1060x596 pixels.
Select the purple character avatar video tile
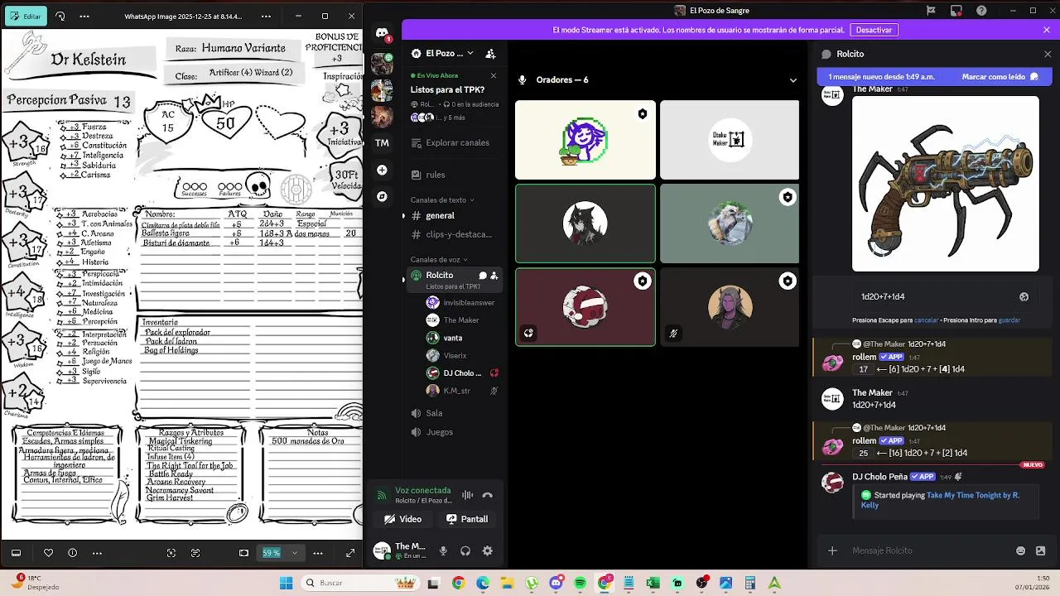(730, 306)
